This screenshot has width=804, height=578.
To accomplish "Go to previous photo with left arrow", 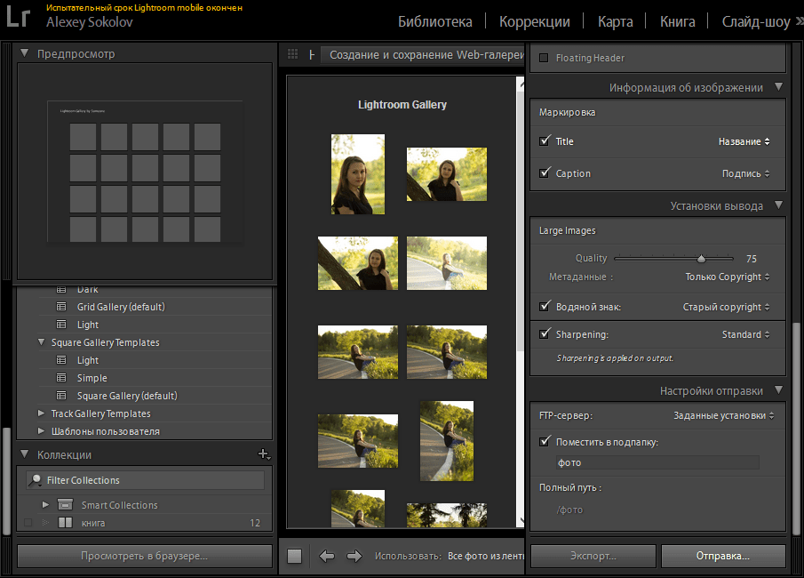I will [327, 556].
